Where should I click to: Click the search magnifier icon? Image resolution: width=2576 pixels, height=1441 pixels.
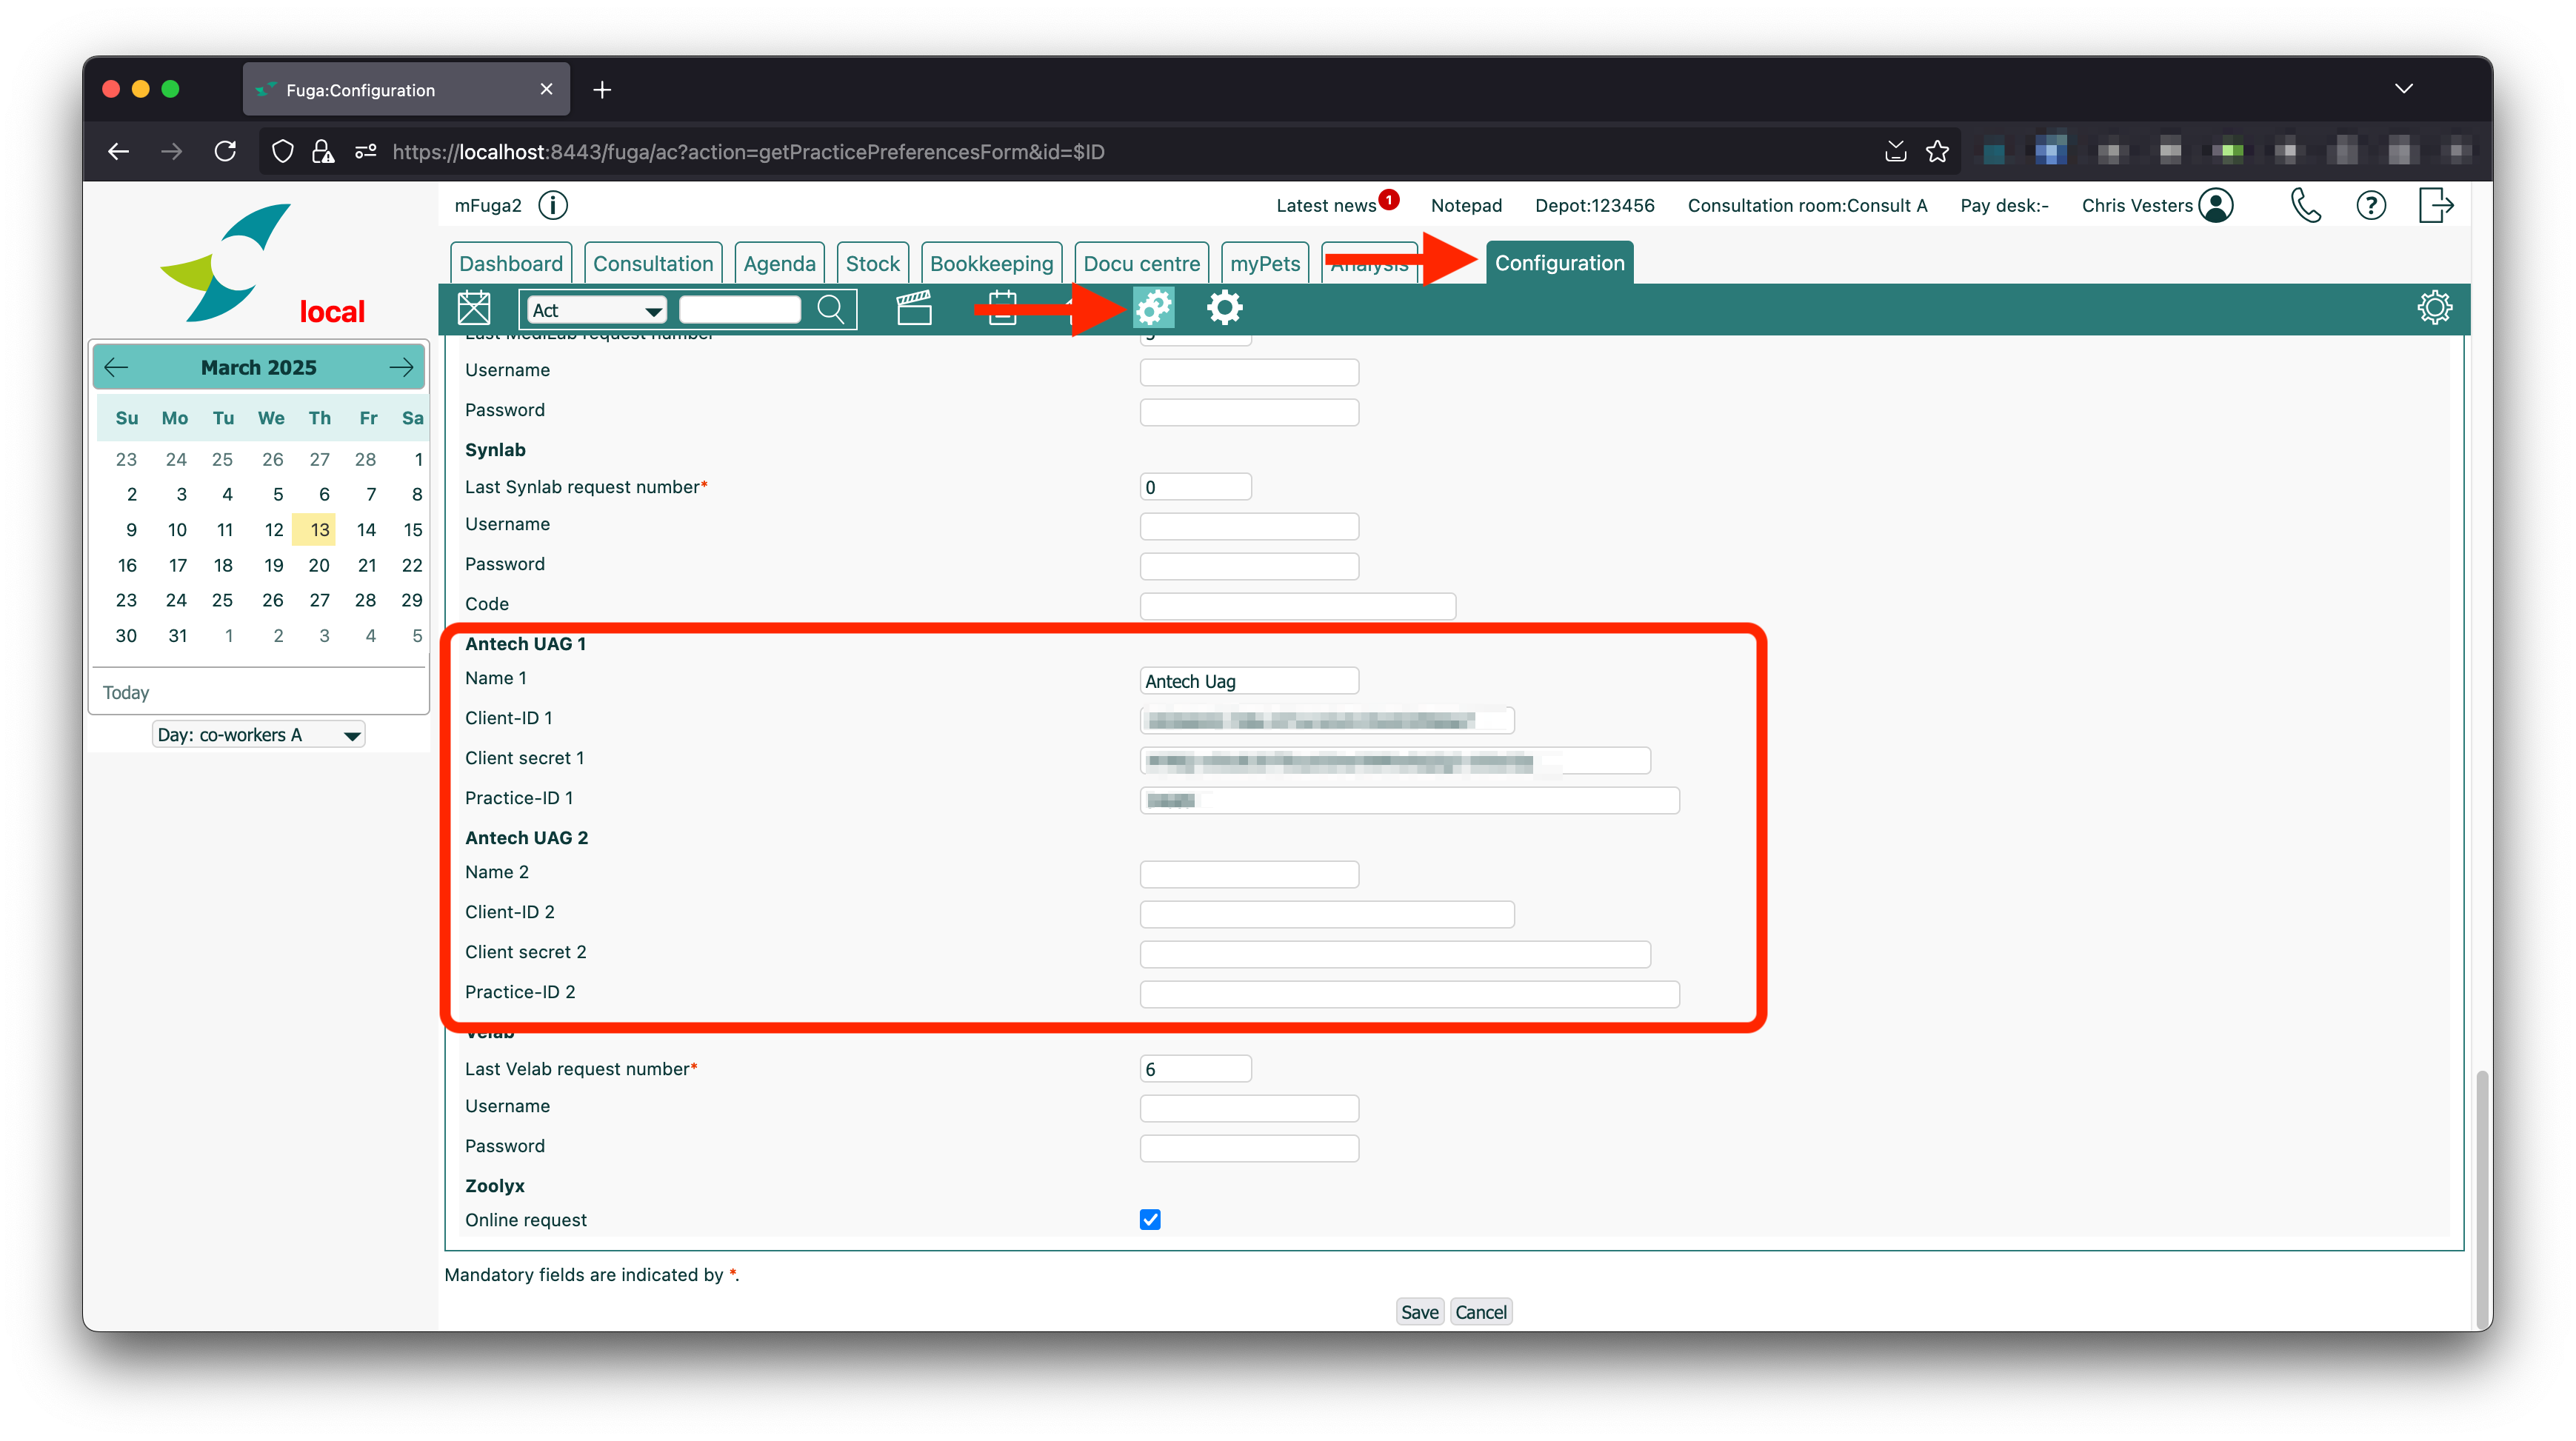click(831, 309)
